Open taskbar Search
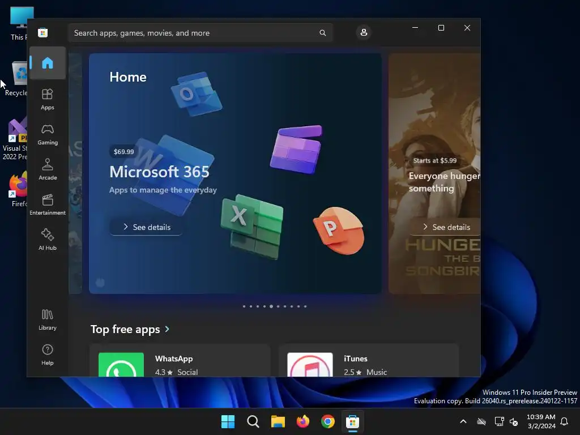Image resolution: width=580 pixels, height=435 pixels. [253, 421]
